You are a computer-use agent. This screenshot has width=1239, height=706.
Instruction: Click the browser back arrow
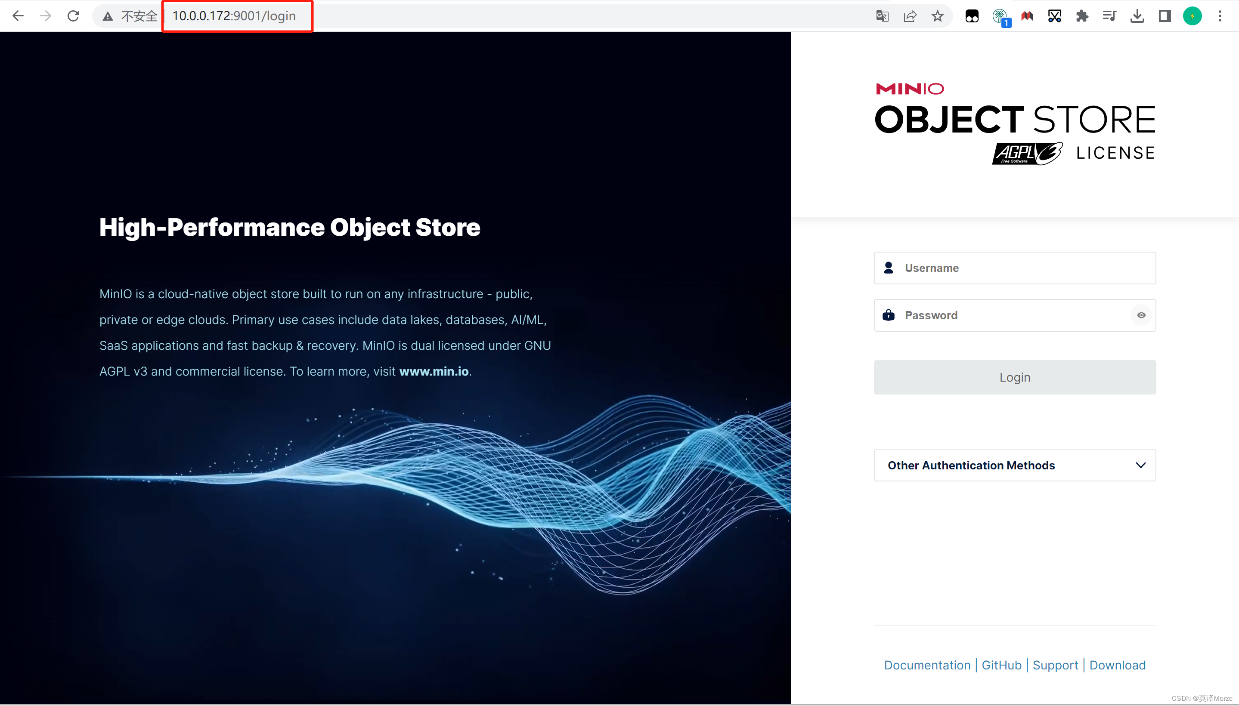pyautogui.click(x=18, y=16)
